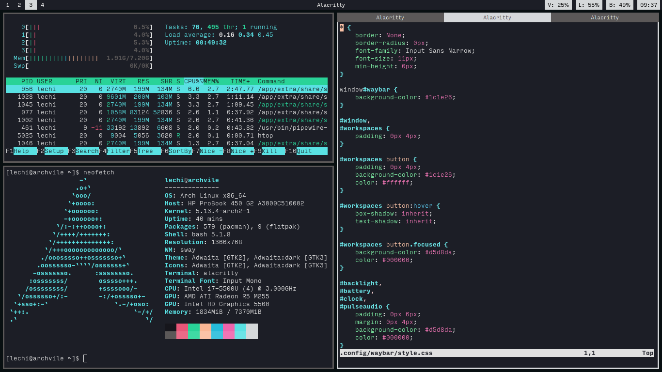This screenshot has height=372, width=662.
Task: Click the vim status filename .config/waybar/style.css
Action: [x=386, y=353]
